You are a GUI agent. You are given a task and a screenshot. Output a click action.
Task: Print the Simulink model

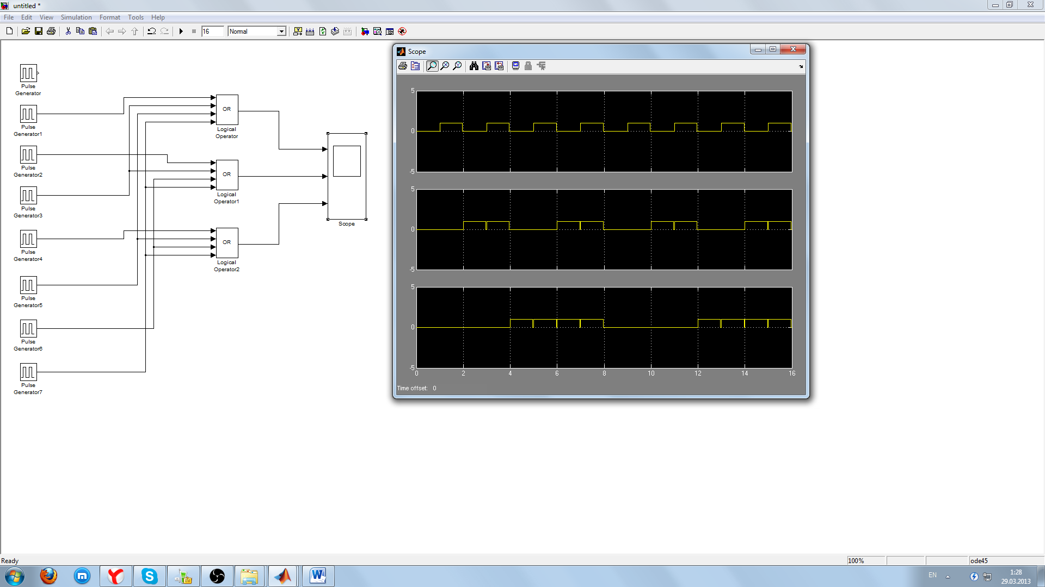pos(51,31)
